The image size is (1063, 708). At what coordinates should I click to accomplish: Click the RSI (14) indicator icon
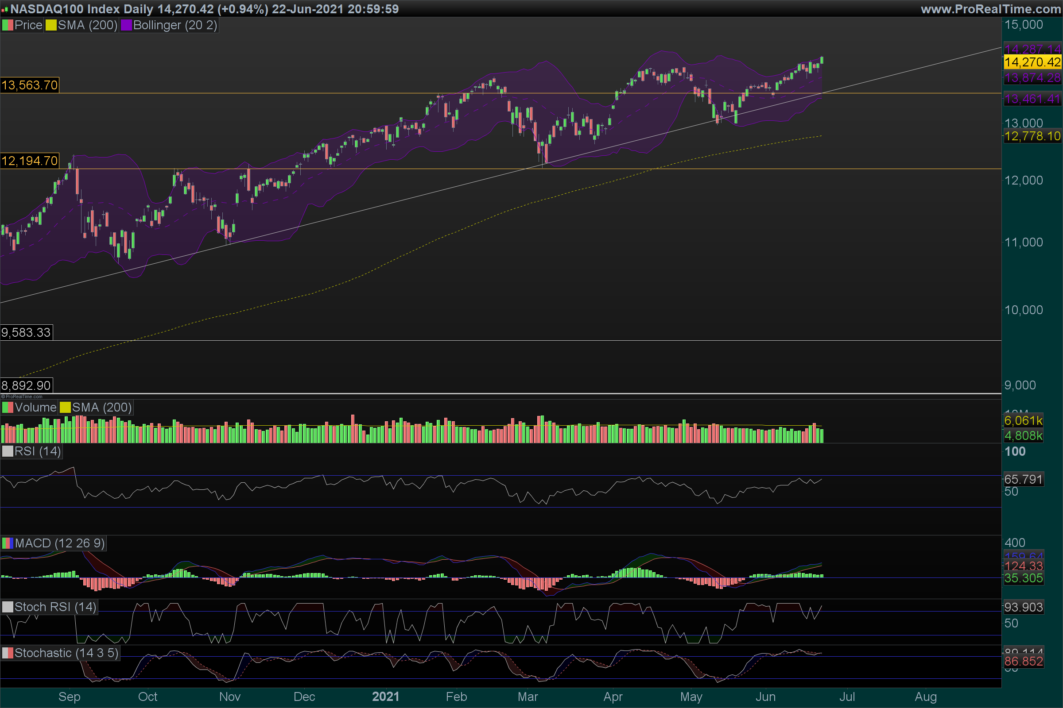tap(8, 451)
